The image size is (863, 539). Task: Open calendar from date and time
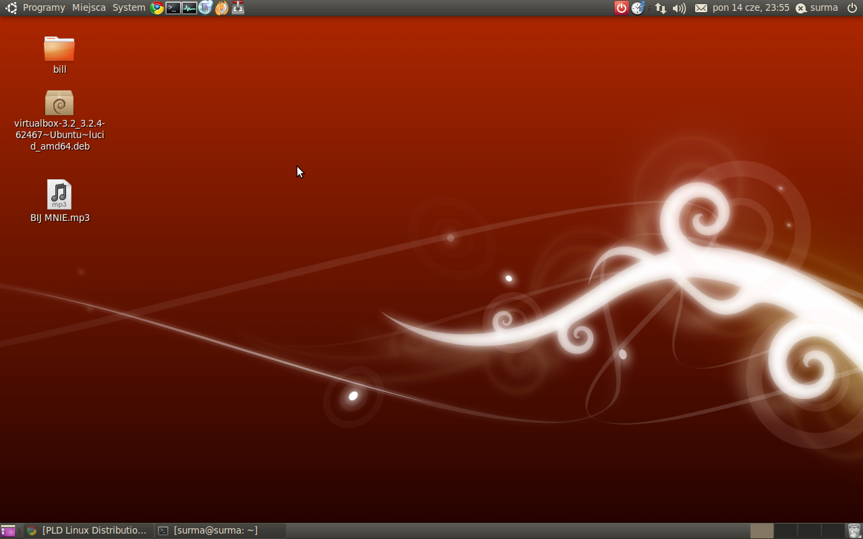coord(751,8)
